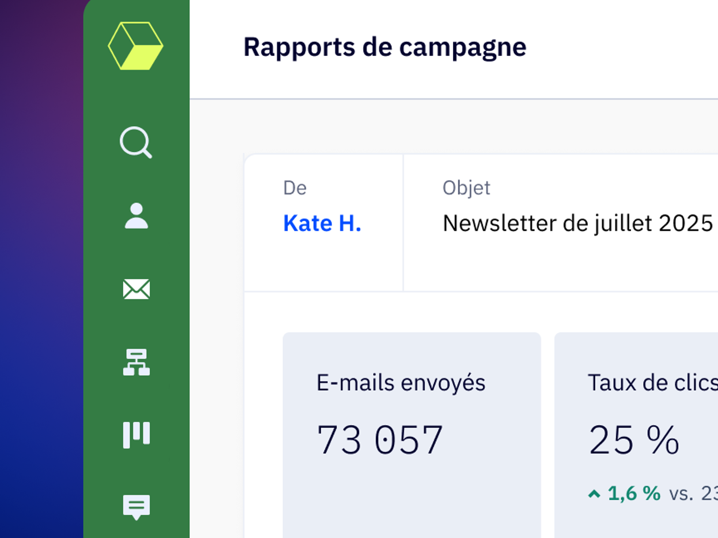The width and height of the screenshot is (718, 538).
Task: Open Contacts via the person icon
Action: click(x=136, y=216)
